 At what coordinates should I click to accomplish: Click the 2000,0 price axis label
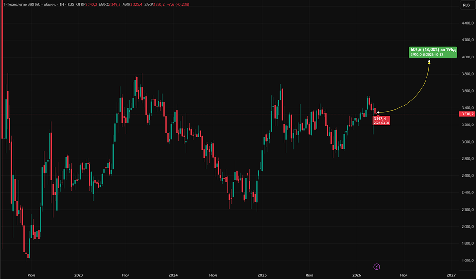[467, 227]
